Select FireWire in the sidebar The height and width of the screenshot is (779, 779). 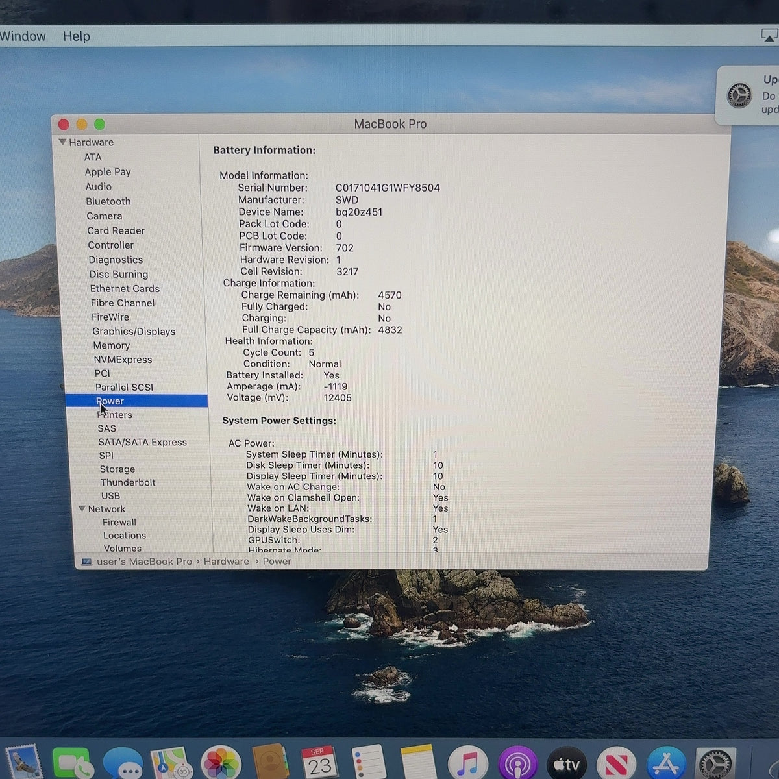point(110,317)
